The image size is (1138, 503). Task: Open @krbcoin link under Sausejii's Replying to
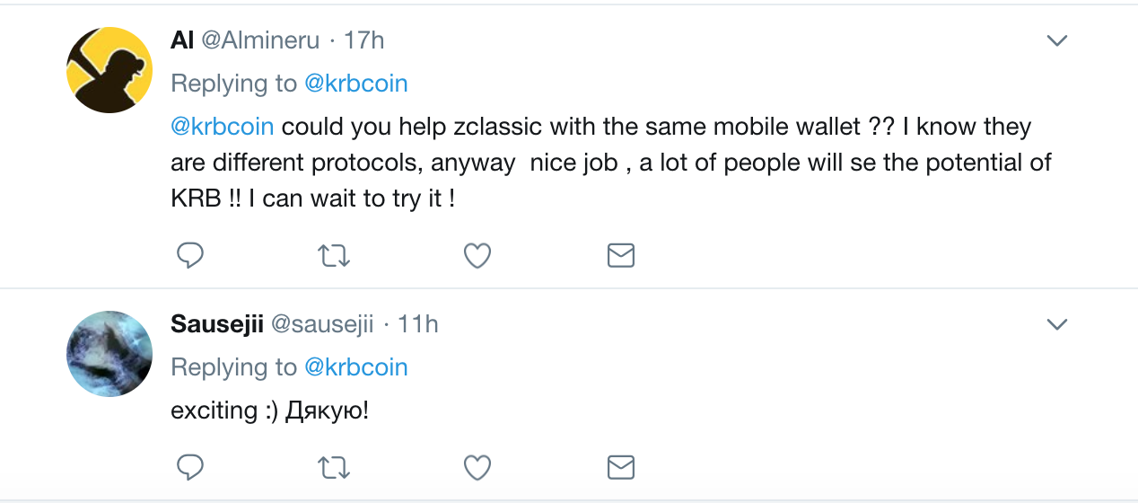click(356, 367)
